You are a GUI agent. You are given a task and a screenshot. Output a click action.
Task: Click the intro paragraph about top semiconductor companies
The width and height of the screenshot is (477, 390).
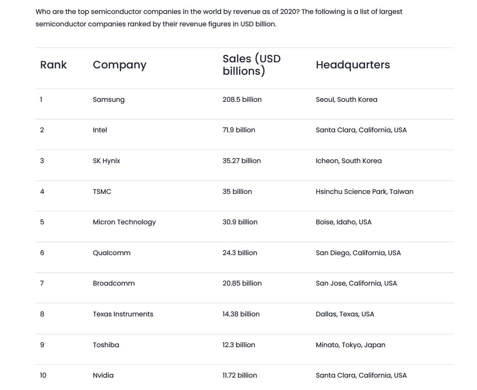click(x=219, y=18)
